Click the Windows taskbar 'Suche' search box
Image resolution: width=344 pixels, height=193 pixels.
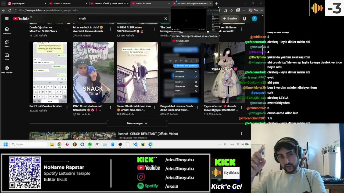(29, 144)
